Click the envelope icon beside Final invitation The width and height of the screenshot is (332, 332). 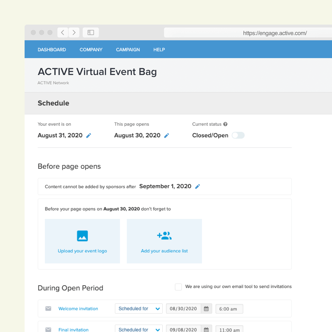[48, 329]
